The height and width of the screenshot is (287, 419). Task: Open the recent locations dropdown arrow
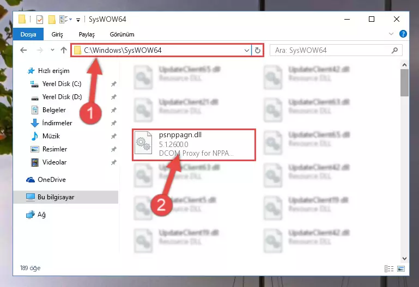click(52, 50)
